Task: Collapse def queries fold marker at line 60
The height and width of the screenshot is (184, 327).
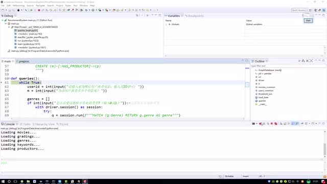Action: (10, 78)
